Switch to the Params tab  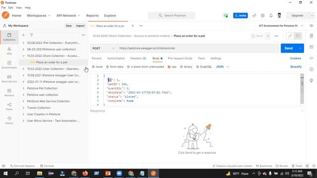pos(97,58)
